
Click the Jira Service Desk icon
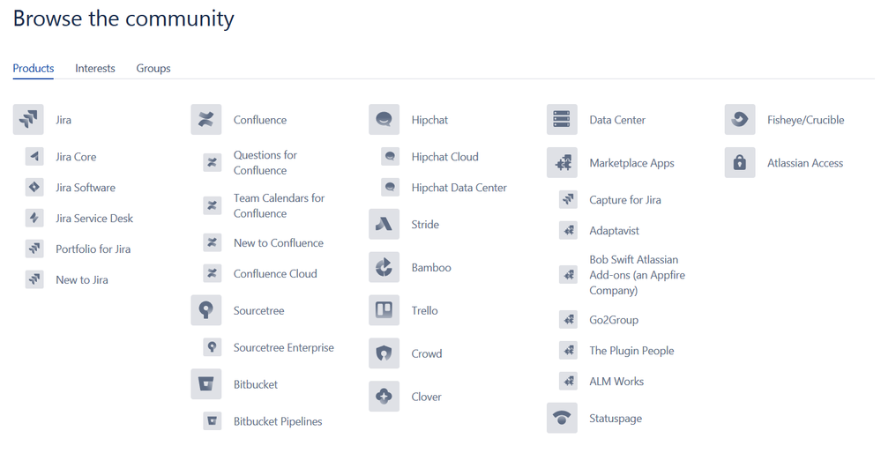tap(34, 218)
